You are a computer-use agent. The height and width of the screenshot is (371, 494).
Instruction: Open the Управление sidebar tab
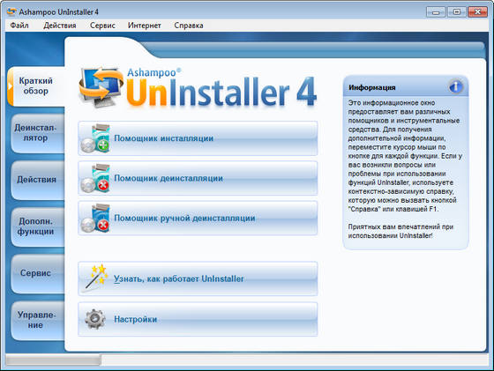[x=37, y=320]
